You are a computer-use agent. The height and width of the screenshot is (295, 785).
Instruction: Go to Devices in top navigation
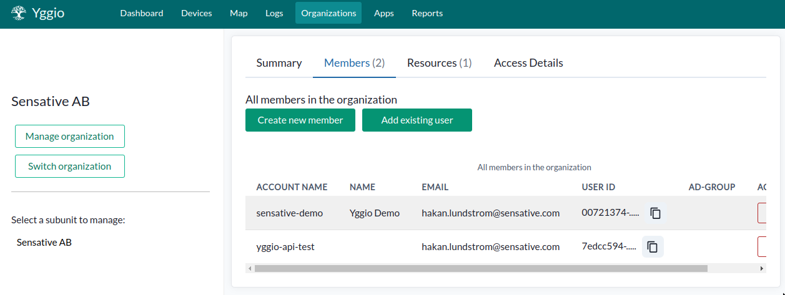(196, 13)
